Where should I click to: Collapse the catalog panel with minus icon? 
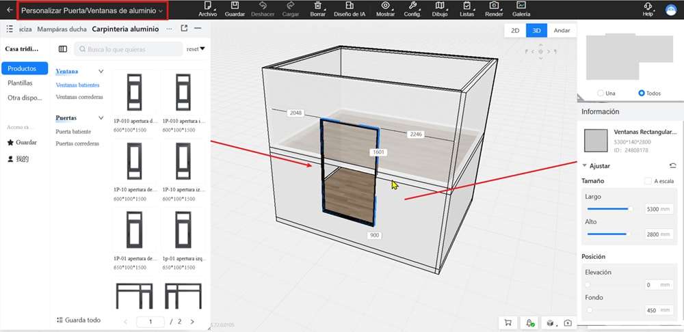[198, 28]
